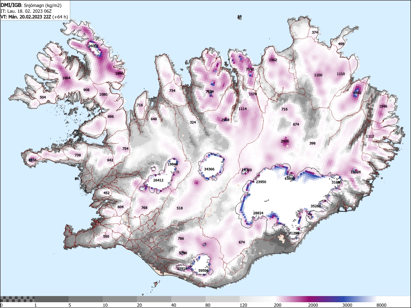411x308 pixels.
Task: Click the map value 1112
Action: 370,136
